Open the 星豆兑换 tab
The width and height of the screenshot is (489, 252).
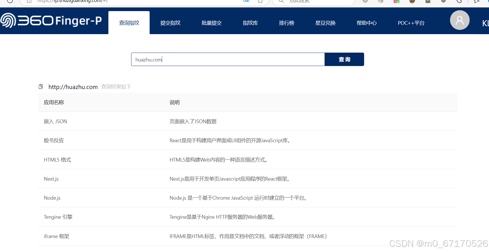325,23
